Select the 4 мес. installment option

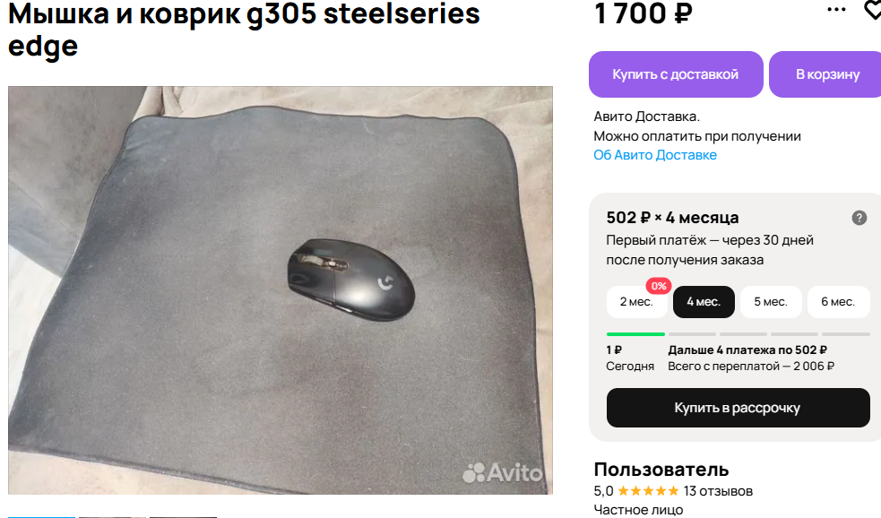coord(704,302)
